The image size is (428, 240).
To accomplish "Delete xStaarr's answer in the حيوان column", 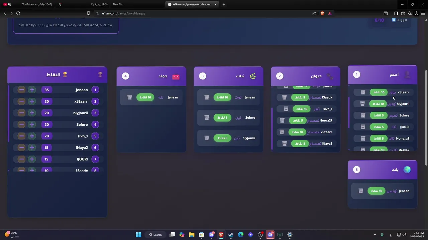I will (282, 132).
